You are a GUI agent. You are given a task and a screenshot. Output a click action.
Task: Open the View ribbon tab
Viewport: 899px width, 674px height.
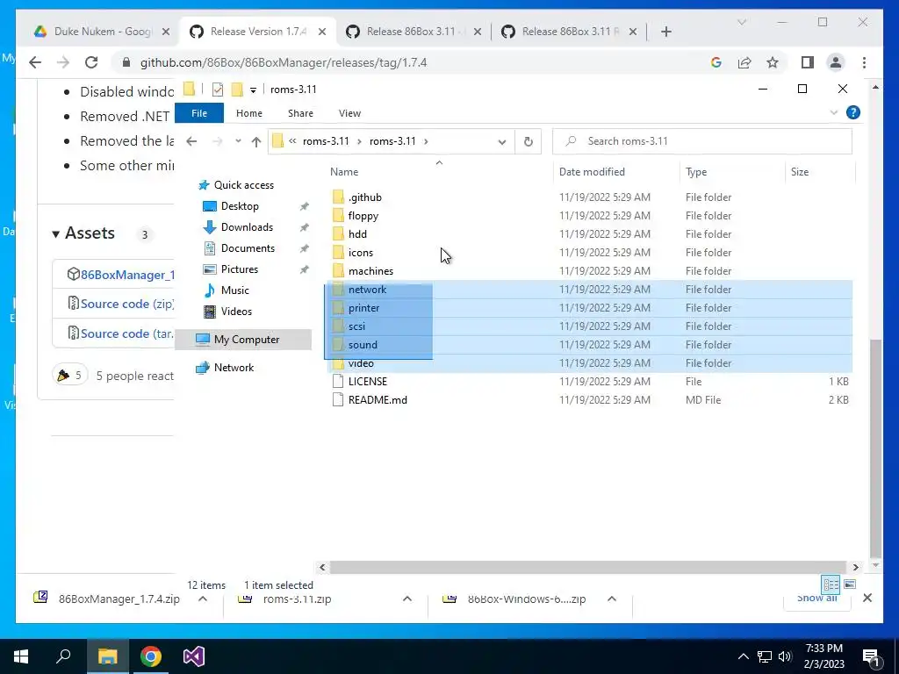click(x=349, y=113)
